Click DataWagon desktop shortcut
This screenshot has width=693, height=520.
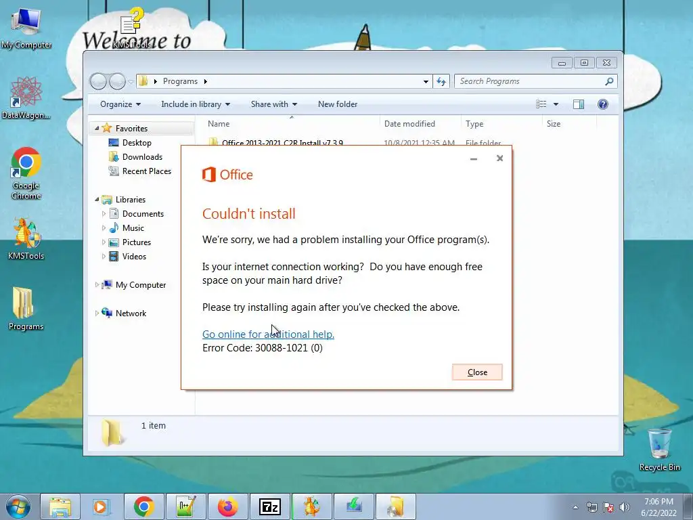click(x=26, y=98)
